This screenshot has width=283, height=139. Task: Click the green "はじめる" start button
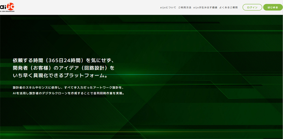[x=273, y=7]
